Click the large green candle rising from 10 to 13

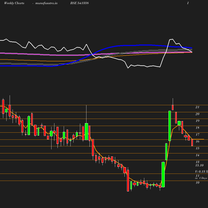pyautogui.click(x=163, y=174)
